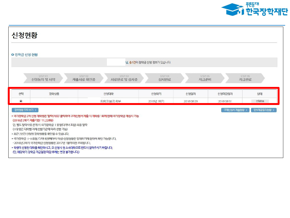Click STEP 02 제출서류 확인중 arrow

[x=84, y=78]
